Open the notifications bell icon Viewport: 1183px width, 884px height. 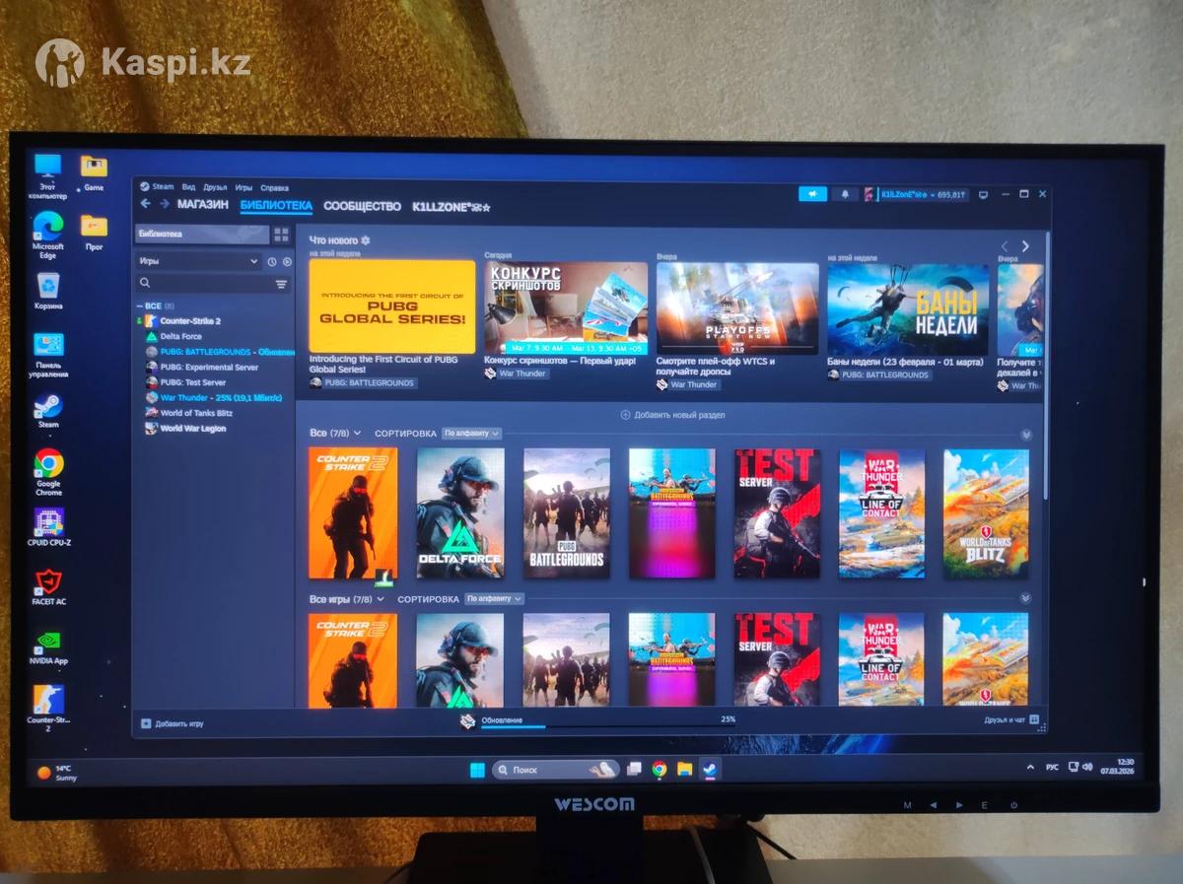click(x=844, y=194)
